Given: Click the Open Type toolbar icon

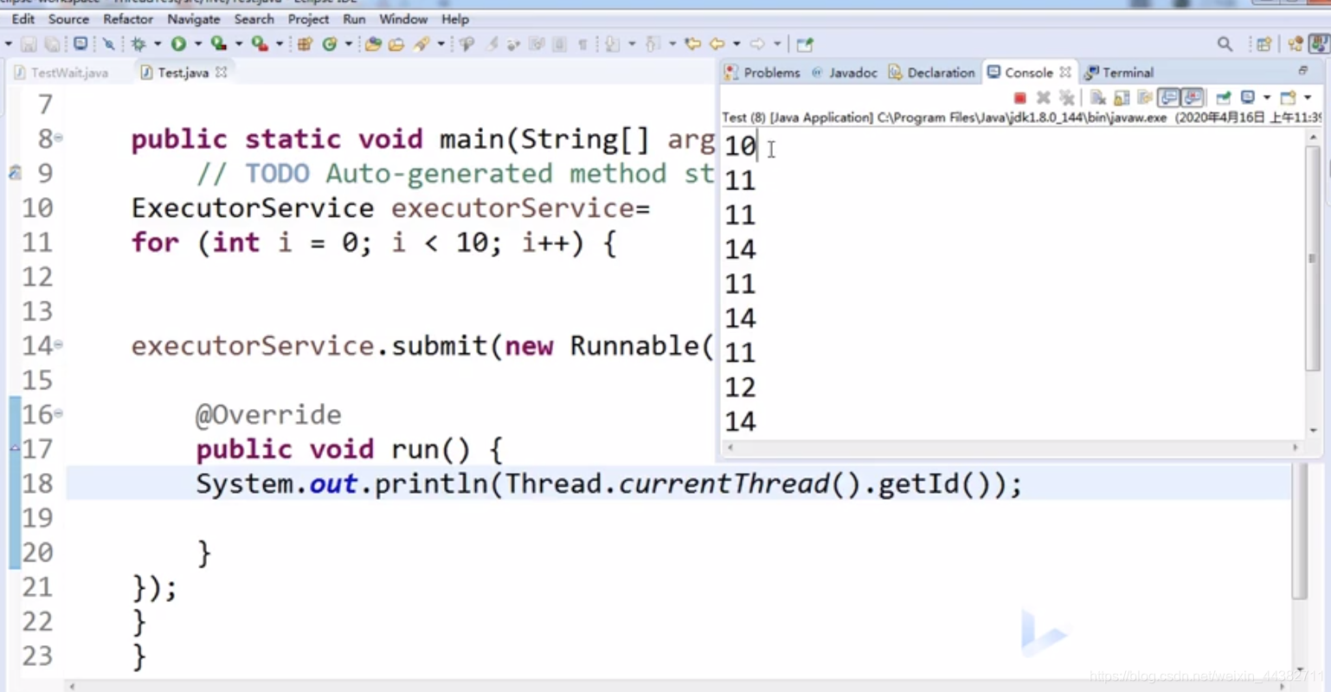Looking at the screenshot, I should (x=373, y=44).
